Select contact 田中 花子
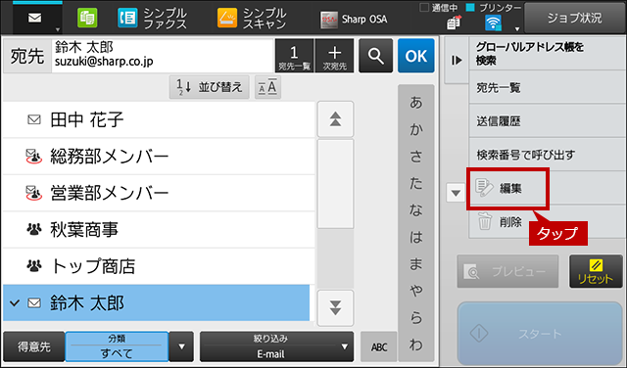The image size is (627, 368). [x=159, y=119]
